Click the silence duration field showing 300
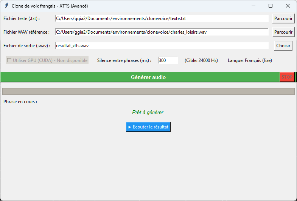The image size is (297, 201). pos(168,60)
